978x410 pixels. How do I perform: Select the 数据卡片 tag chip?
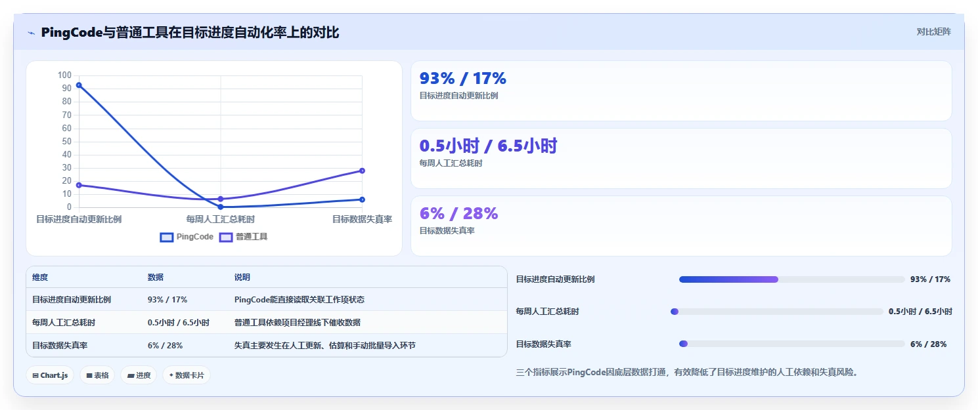(x=187, y=375)
